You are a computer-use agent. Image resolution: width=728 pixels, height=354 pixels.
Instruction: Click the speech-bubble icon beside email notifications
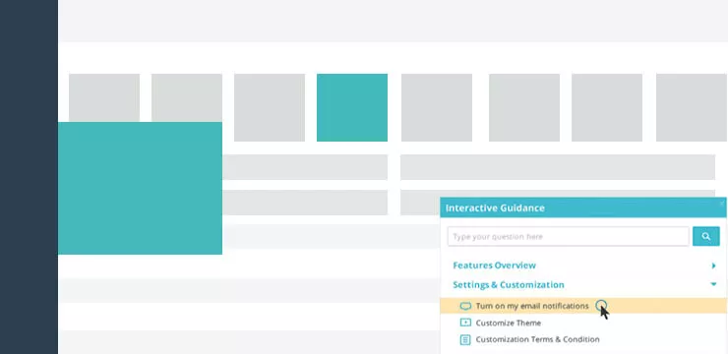465,306
